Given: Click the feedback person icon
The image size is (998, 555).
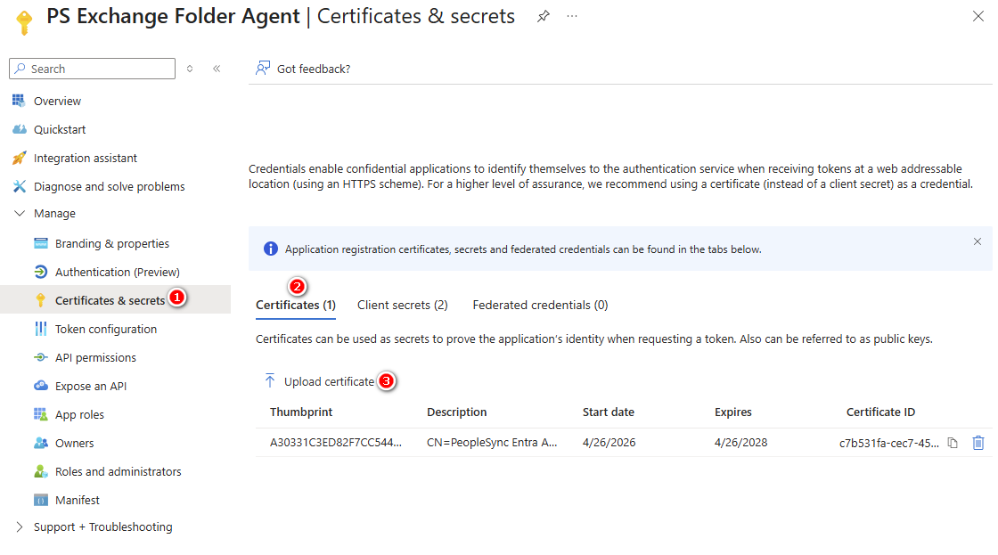Looking at the screenshot, I should pos(263,68).
